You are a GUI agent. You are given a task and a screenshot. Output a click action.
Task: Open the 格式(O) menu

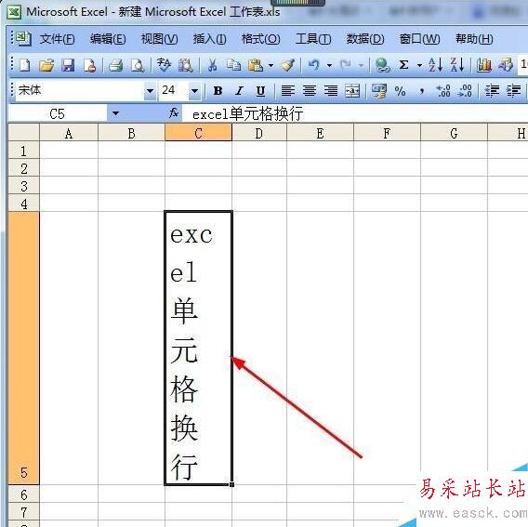[x=260, y=39]
